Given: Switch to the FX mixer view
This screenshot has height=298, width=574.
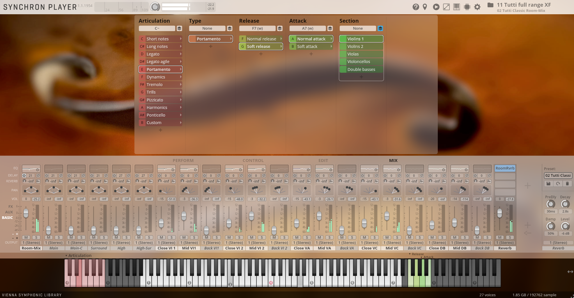Looking at the screenshot, I should pyautogui.click(x=10, y=206).
